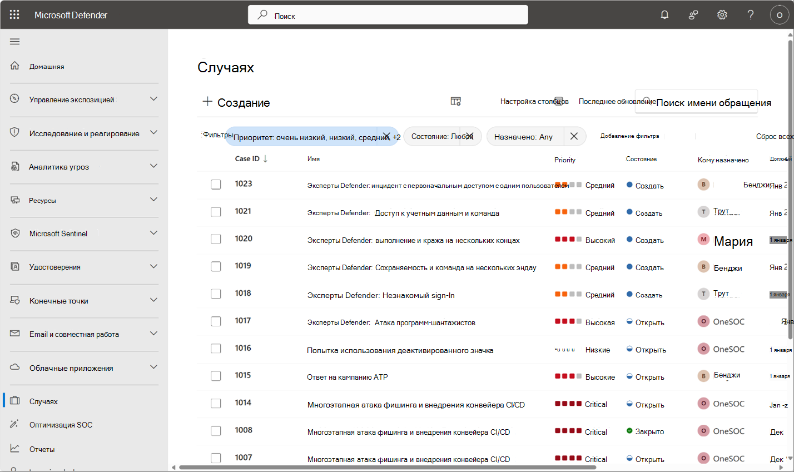Expand the Microsoft Sentinel chevron
This screenshot has height=472, width=794.
153,233
